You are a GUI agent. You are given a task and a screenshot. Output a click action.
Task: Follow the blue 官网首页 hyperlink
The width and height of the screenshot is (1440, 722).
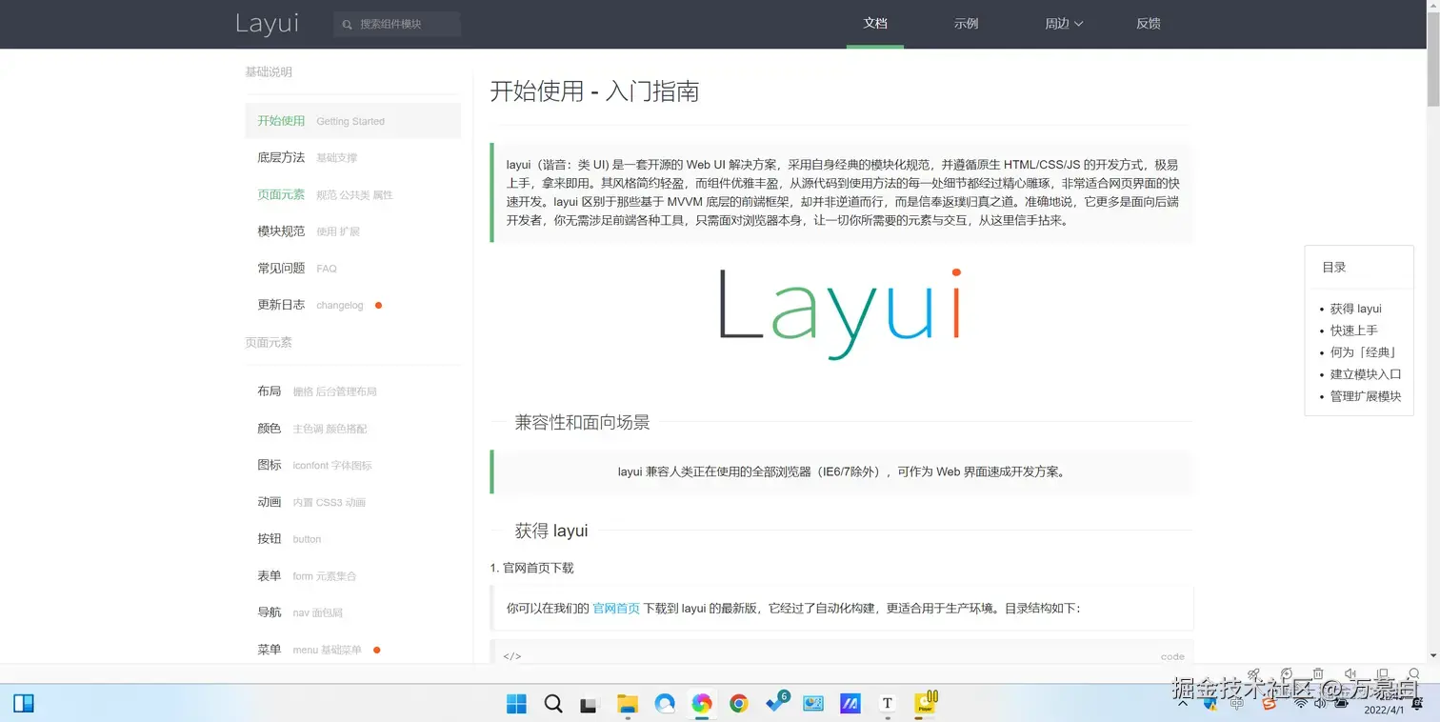tap(616, 608)
